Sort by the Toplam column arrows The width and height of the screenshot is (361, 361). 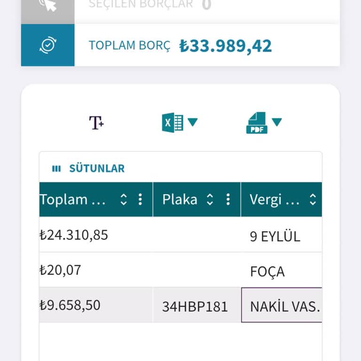(x=124, y=200)
